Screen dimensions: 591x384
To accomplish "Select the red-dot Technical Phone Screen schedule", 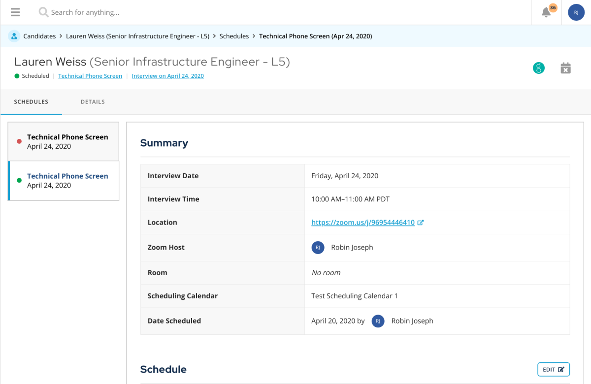I will click(x=64, y=142).
